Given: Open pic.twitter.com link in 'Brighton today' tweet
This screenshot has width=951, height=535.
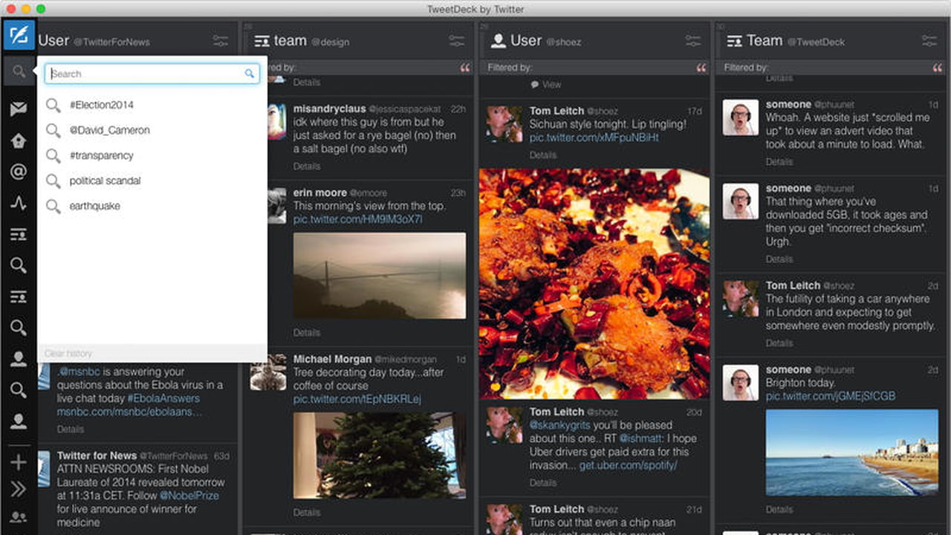Looking at the screenshot, I should pos(831,396).
